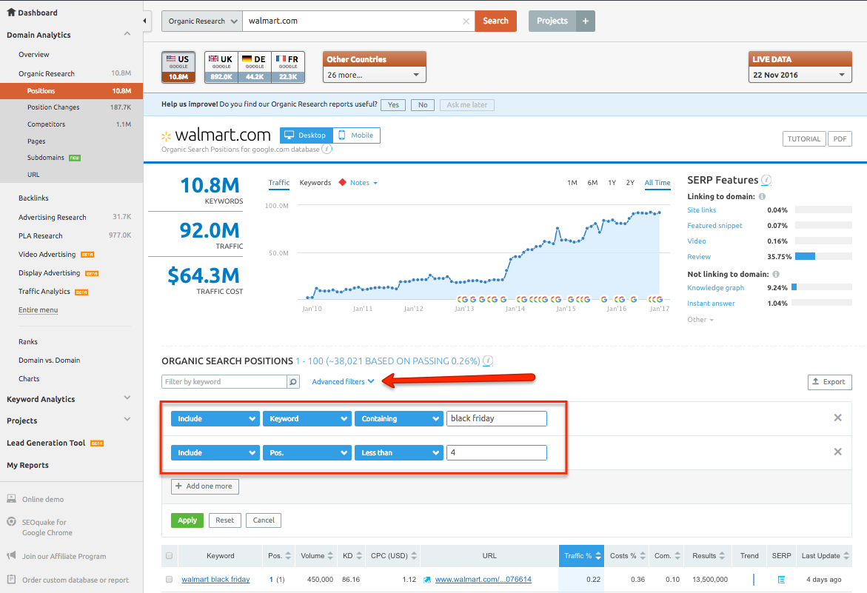Open Position Changes in sidebar
Image resolution: width=867 pixels, height=593 pixels.
tap(53, 107)
